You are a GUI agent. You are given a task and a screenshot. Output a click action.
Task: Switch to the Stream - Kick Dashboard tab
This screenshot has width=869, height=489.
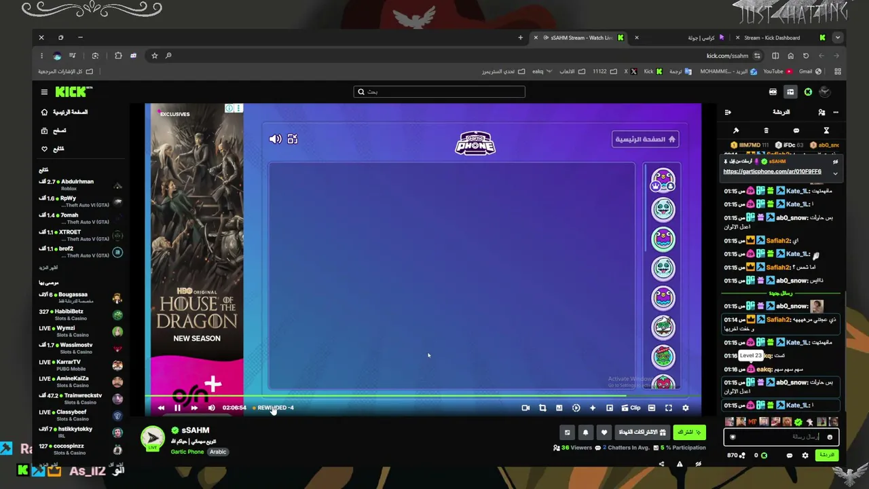tap(781, 38)
